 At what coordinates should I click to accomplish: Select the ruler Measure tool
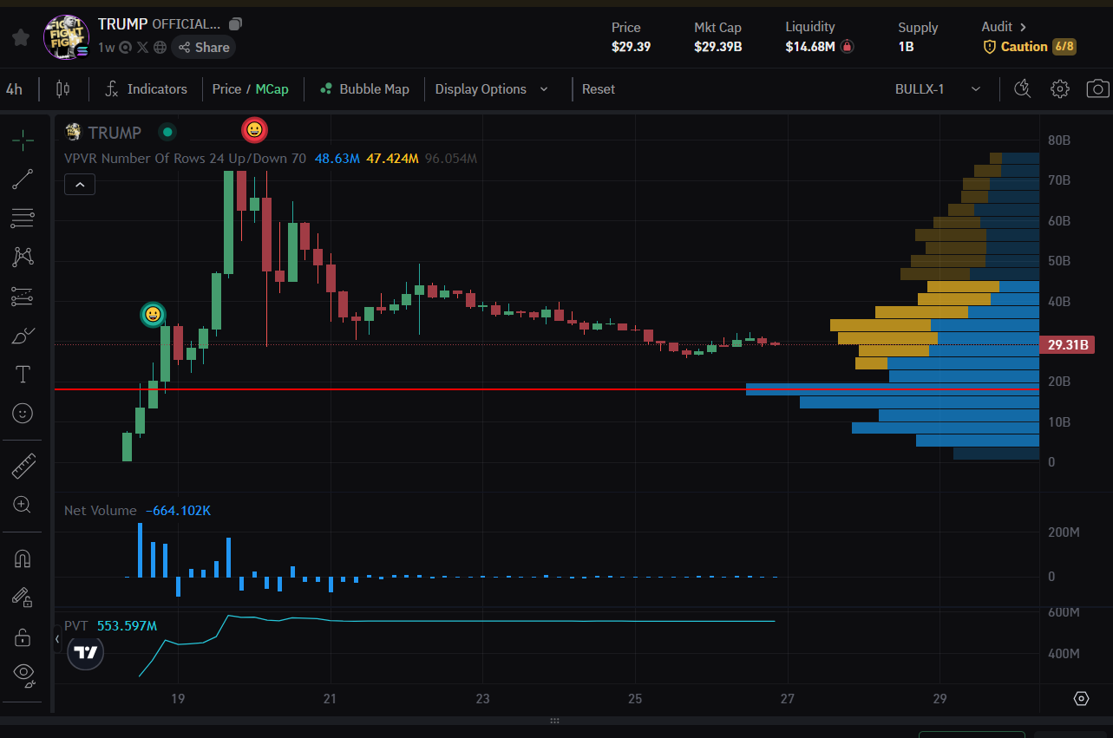click(x=23, y=467)
